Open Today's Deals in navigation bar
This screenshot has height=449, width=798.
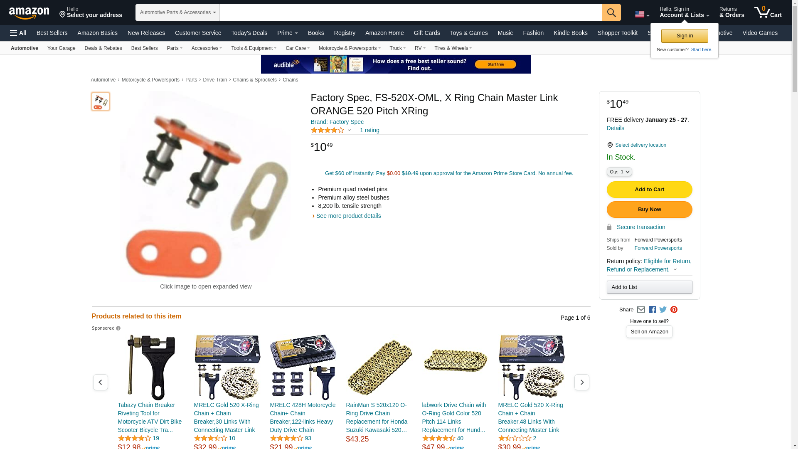click(x=249, y=33)
